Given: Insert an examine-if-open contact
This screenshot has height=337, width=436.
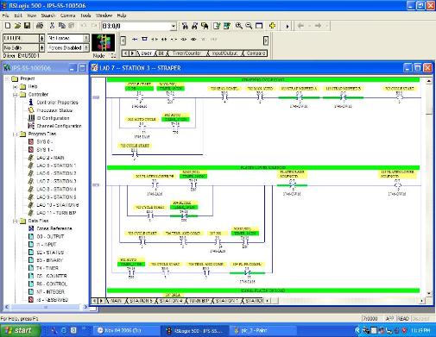Looking at the screenshot, I should (x=164, y=40).
